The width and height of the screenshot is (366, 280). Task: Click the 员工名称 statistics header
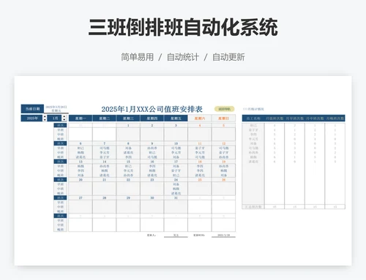(x=253, y=118)
